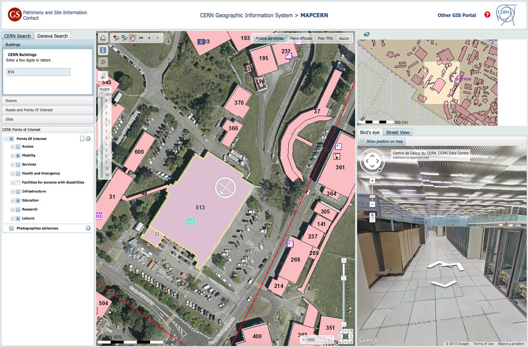Viewport: 528px width, 347px height.
Task: Open the Other GIS Portal link
Action: [x=456, y=15]
